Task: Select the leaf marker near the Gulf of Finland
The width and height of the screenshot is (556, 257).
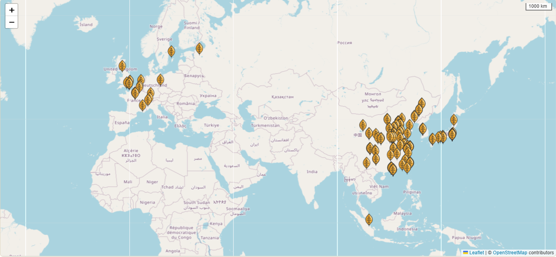Action: tap(199, 48)
